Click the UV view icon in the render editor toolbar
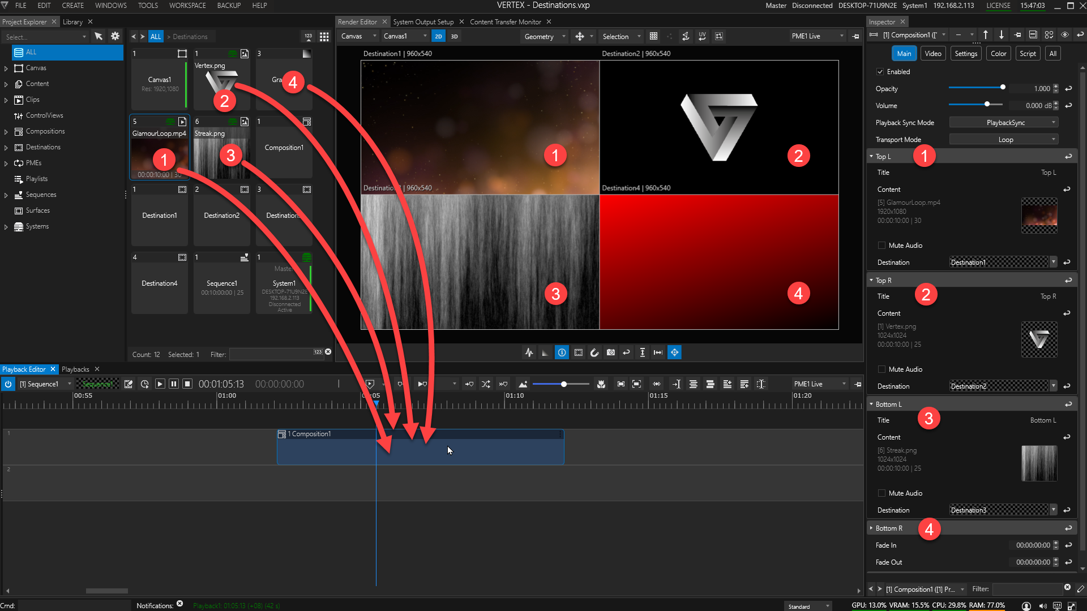The image size is (1087, 611). pyautogui.click(x=702, y=36)
